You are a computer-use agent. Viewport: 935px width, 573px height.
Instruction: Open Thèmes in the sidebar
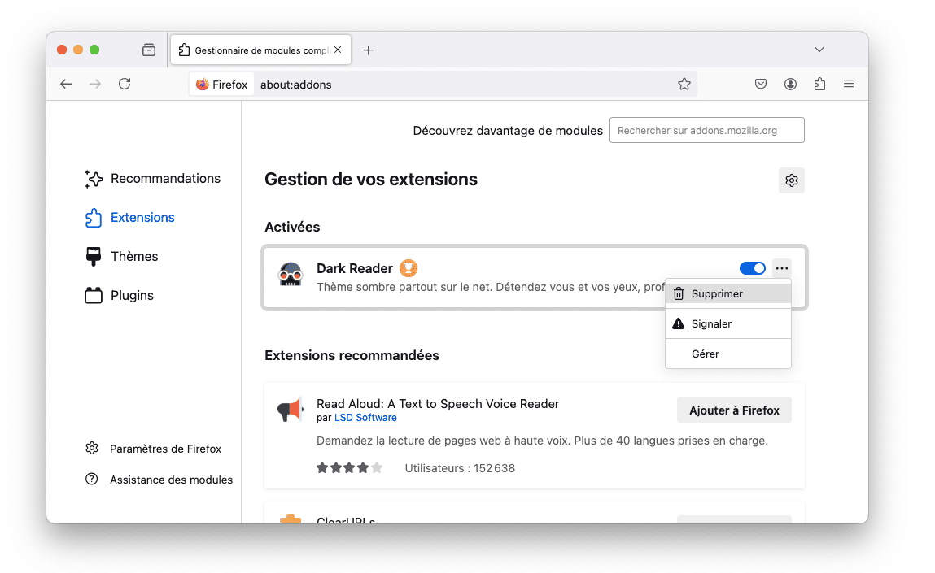(121, 257)
